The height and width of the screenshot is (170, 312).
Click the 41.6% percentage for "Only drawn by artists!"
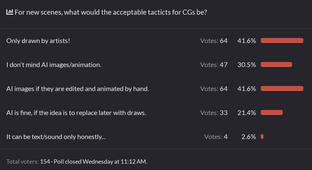246,41
